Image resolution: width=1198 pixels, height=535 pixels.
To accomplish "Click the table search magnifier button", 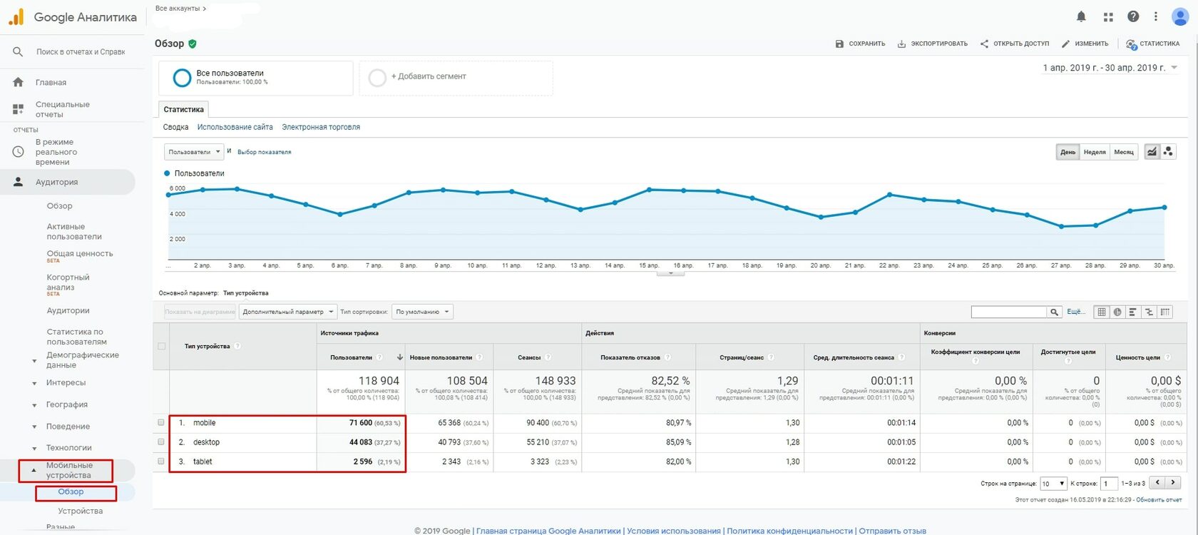I will click(1054, 312).
